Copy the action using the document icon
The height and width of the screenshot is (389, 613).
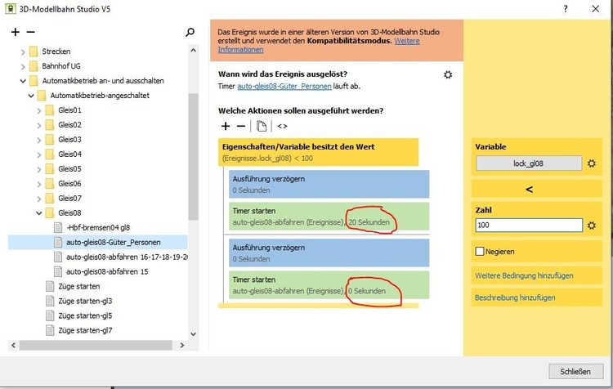tap(262, 126)
